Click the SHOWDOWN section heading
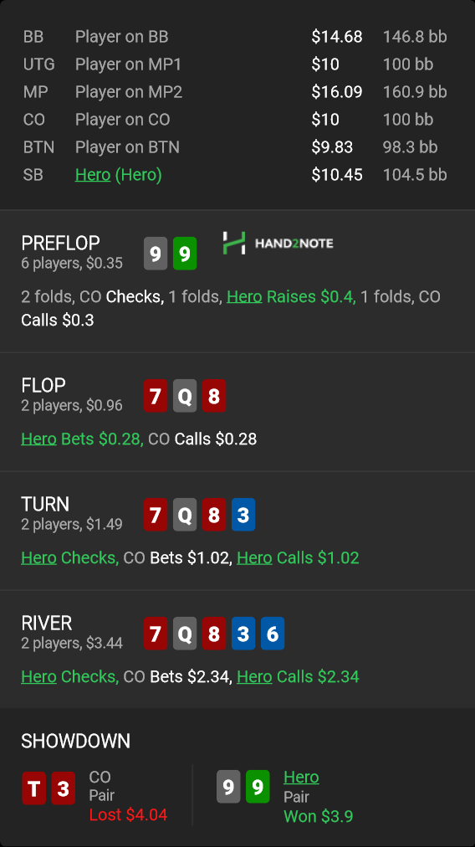The width and height of the screenshot is (475, 847). (x=75, y=742)
